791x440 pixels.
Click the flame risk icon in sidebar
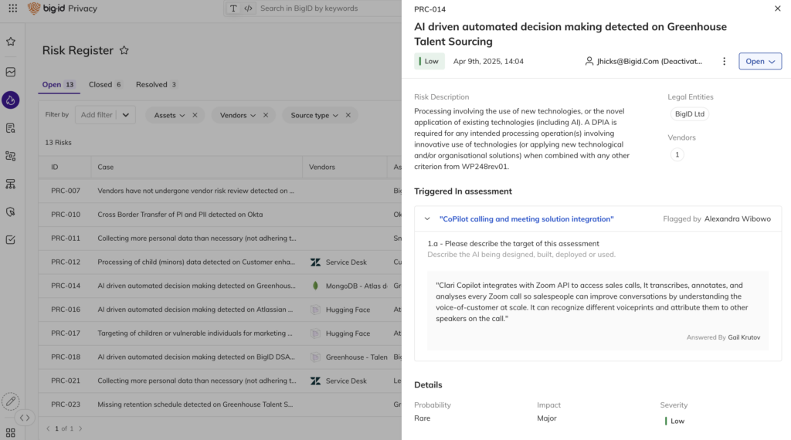coord(11,100)
